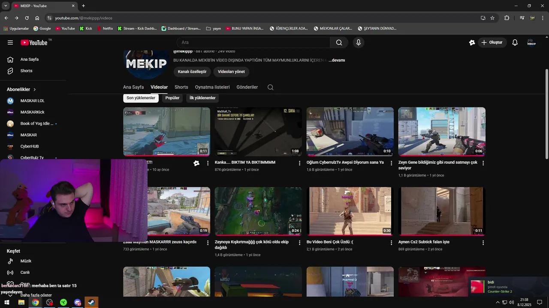Click the magnifier search button beside Ara field
This screenshot has width=549, height=308.
[x=339, y=42]
